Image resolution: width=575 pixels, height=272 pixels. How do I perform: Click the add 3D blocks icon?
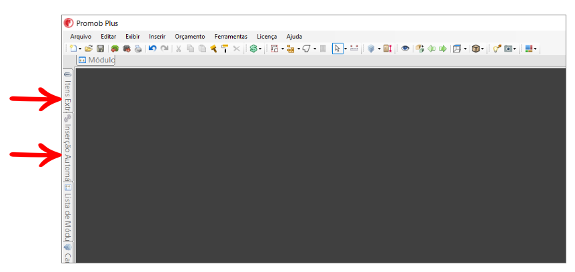[x=420, y=49]
